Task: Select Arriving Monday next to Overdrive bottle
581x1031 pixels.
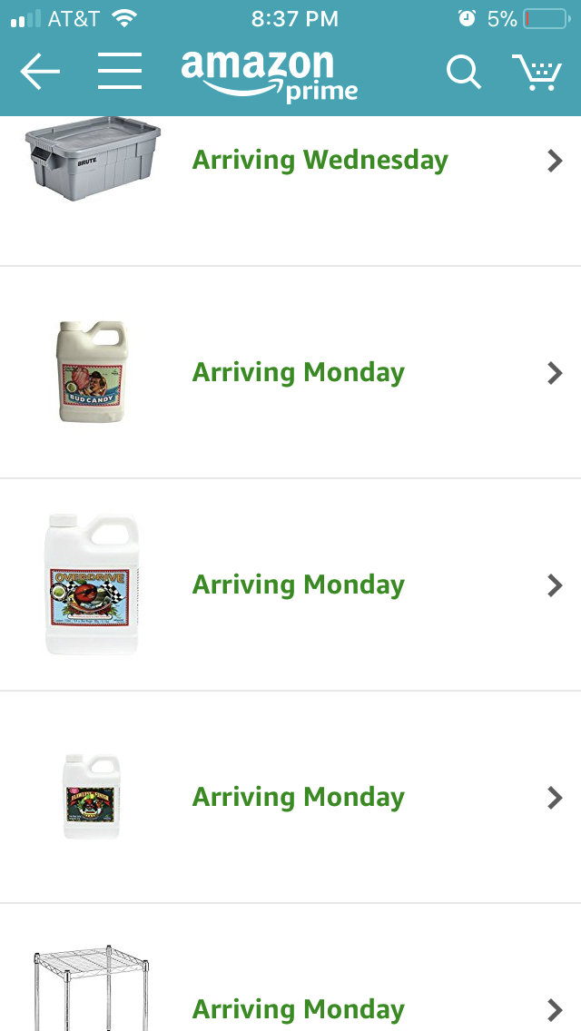Action: (x=298, y=585)
